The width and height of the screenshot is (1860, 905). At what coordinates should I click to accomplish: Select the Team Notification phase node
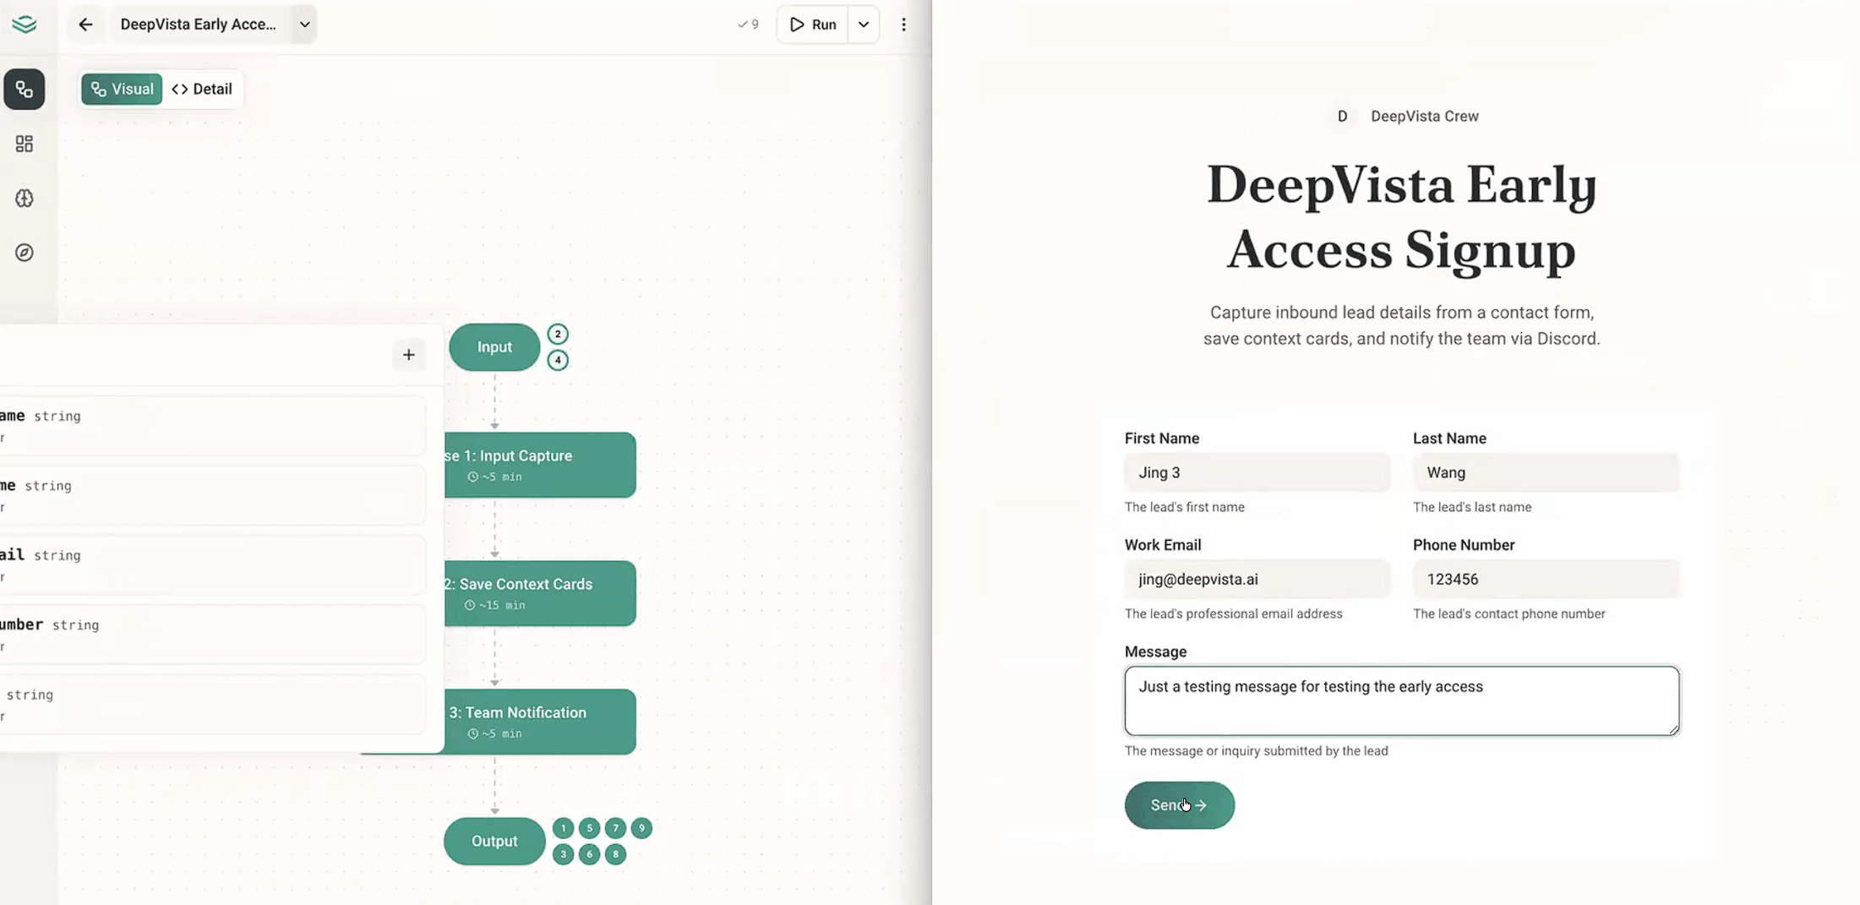tap(540, 722)
